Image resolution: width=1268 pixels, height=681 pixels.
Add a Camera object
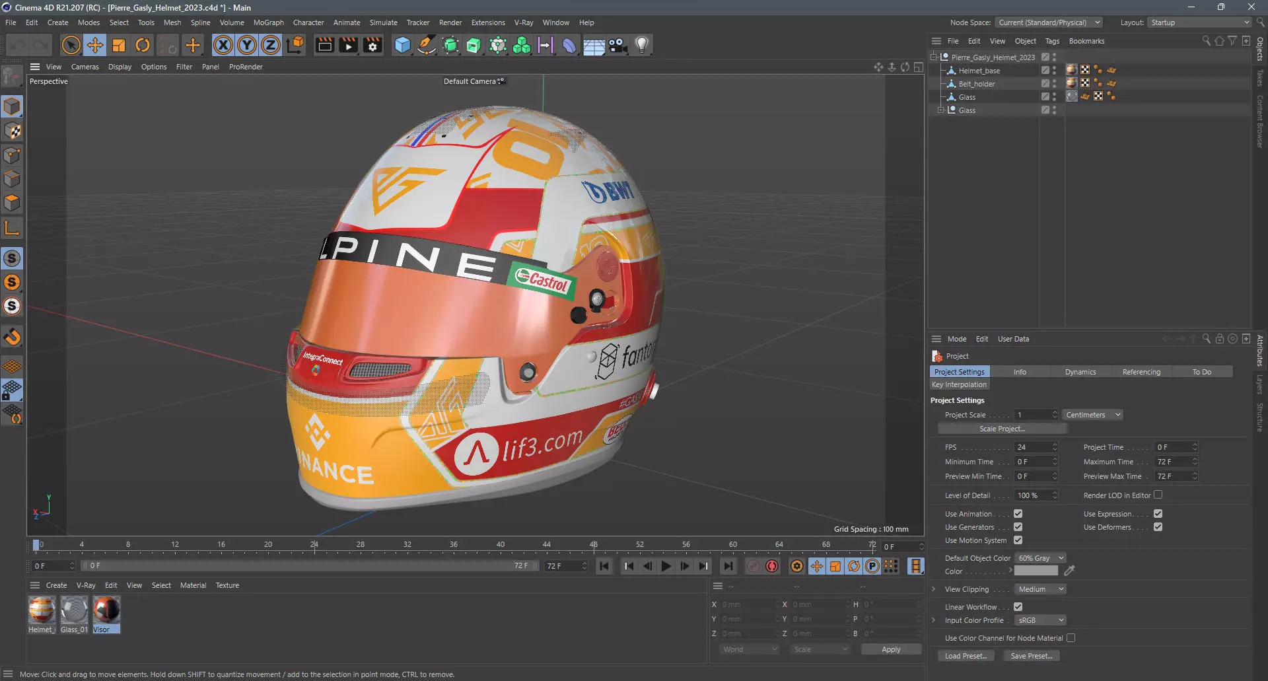617,45
